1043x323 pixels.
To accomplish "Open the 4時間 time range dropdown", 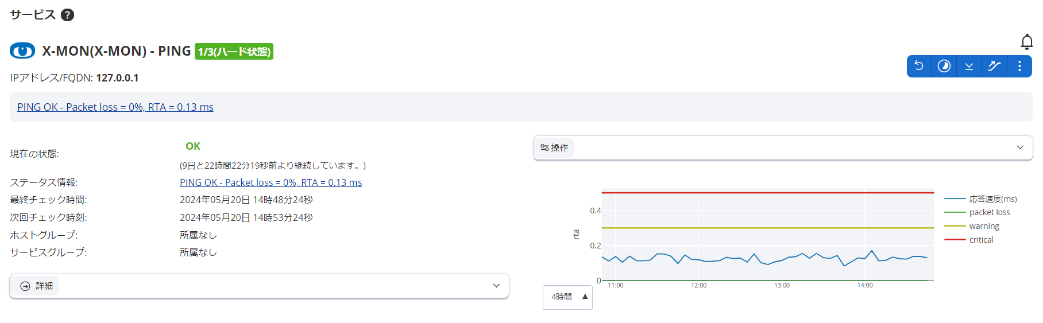I will tap(567, 297).
